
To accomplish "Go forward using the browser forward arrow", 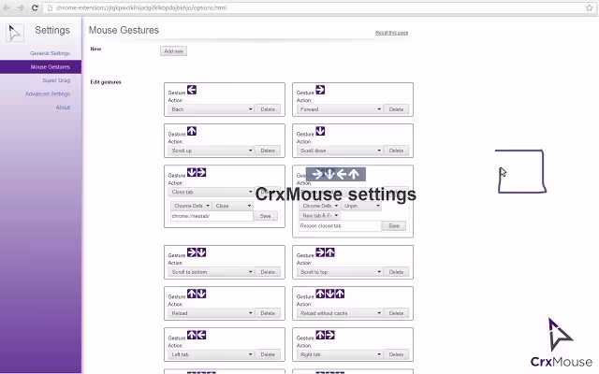I will click(x=21, y=7).
